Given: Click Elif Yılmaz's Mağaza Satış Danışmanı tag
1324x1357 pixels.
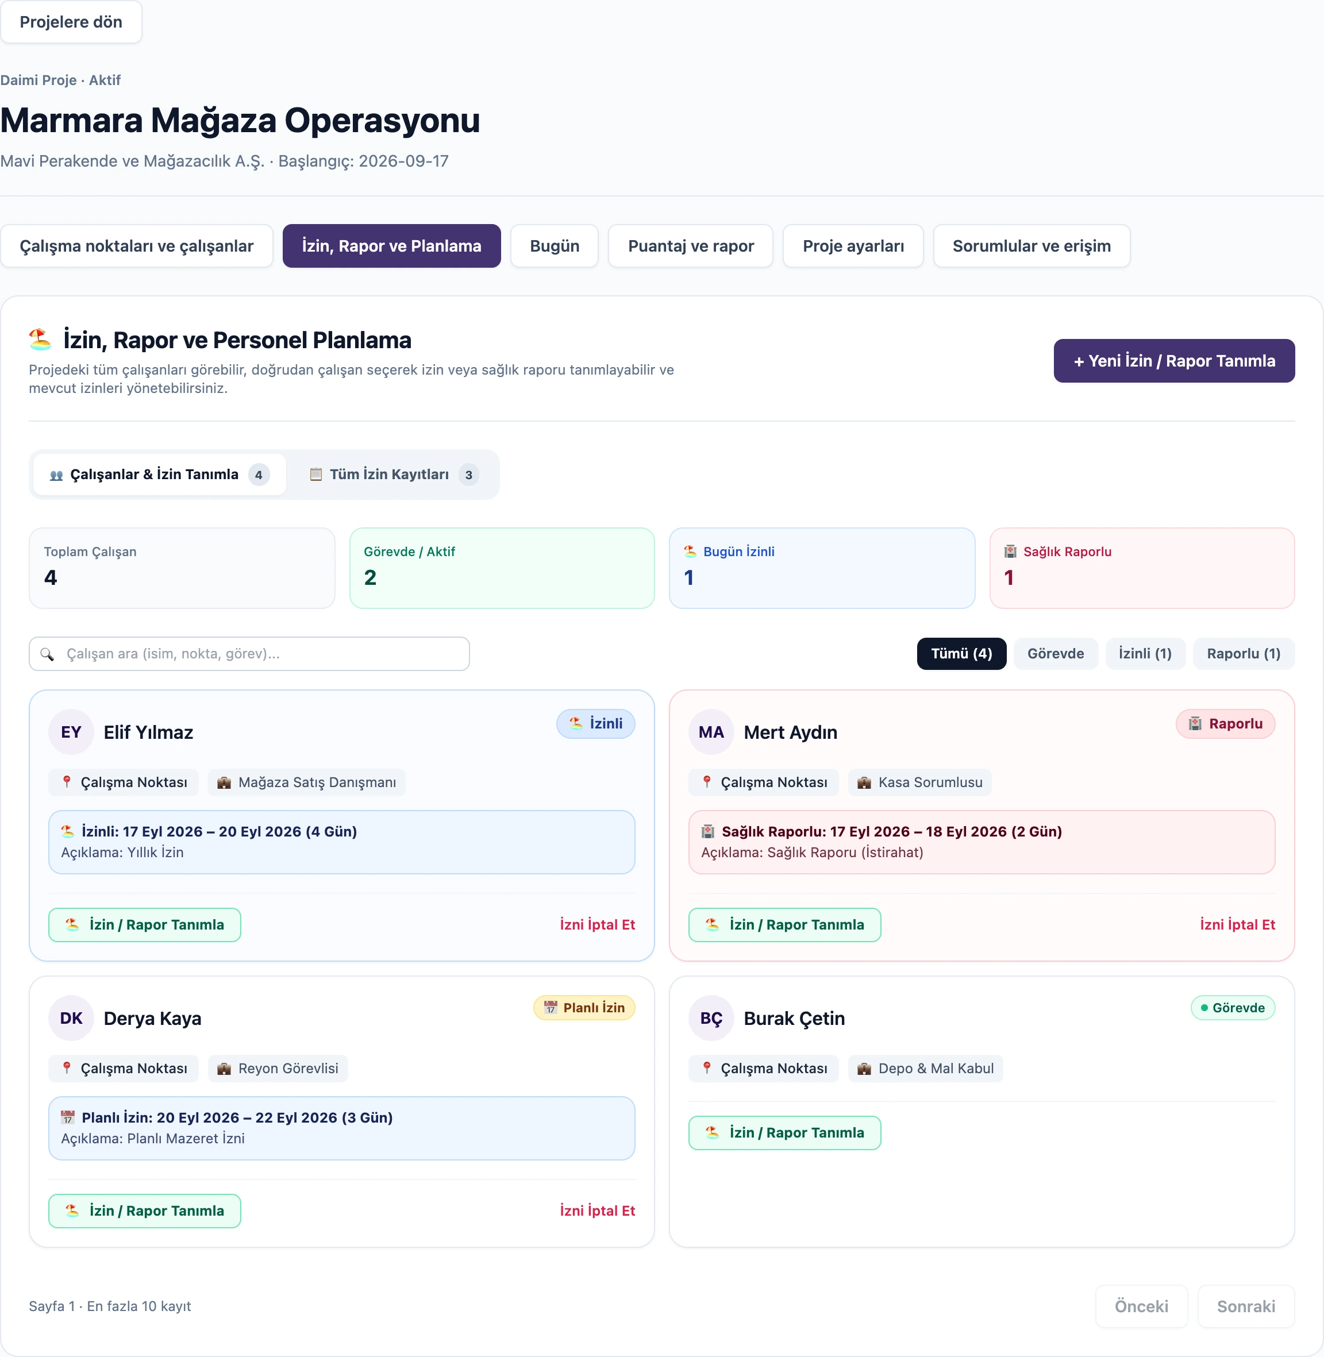Looking at the screenshot, I should pyautogui.click(x=307, y=783).
